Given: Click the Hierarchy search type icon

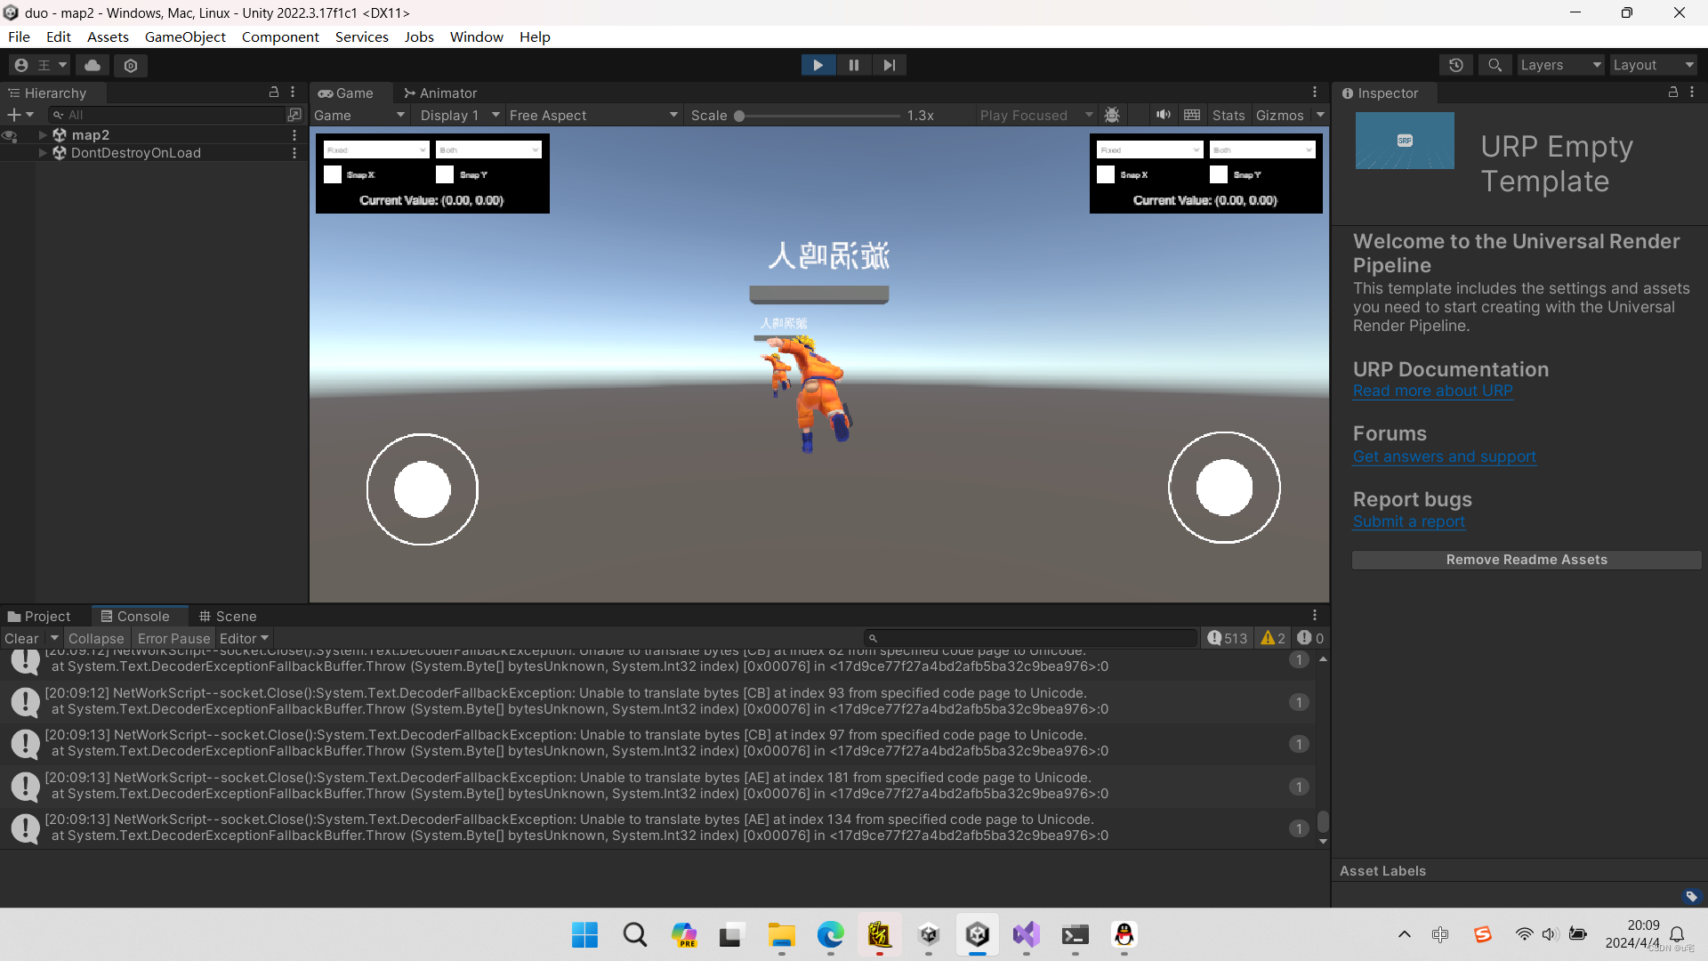Looking at the screenshot, I should pos(294,115).
